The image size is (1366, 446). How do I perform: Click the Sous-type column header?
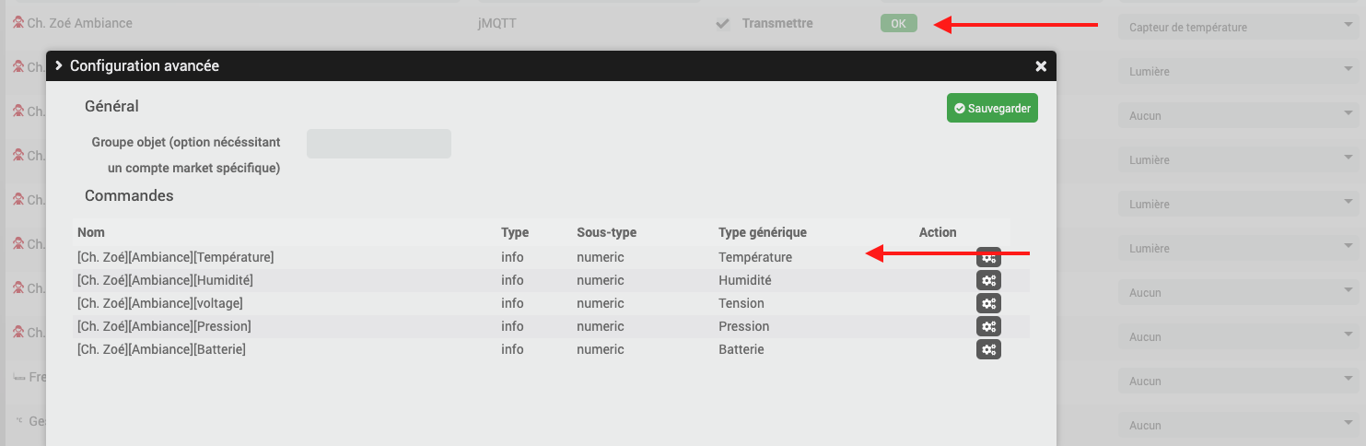pos(606,232)
